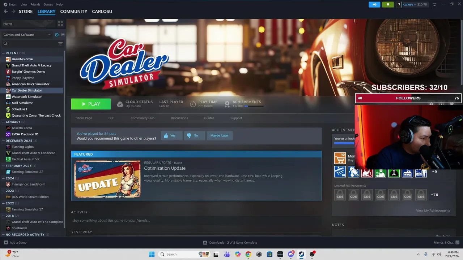The width and height of the screenshot is (463, 260).
Task: Open Downloads status in bottom bar
Action: point(230,243)
